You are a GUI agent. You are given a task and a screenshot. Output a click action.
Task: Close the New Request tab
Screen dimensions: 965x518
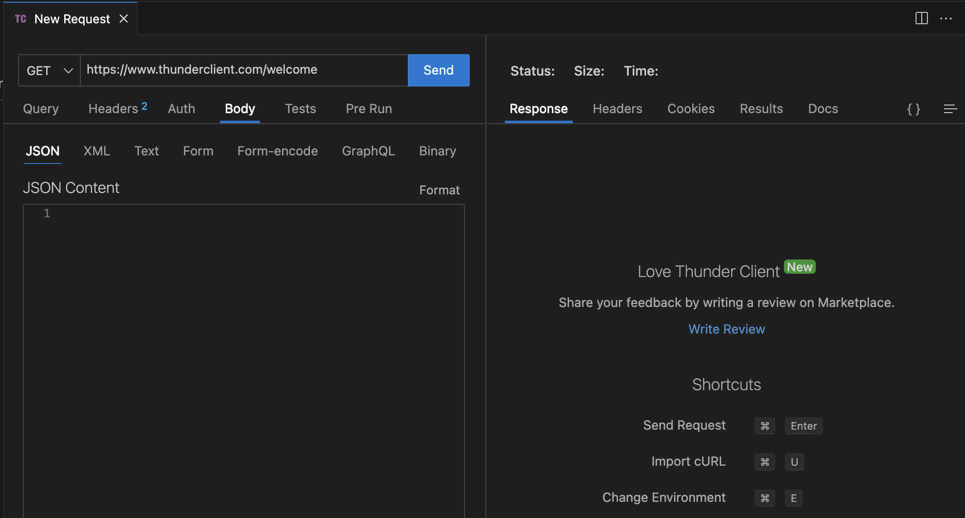(x=124, y=19)
